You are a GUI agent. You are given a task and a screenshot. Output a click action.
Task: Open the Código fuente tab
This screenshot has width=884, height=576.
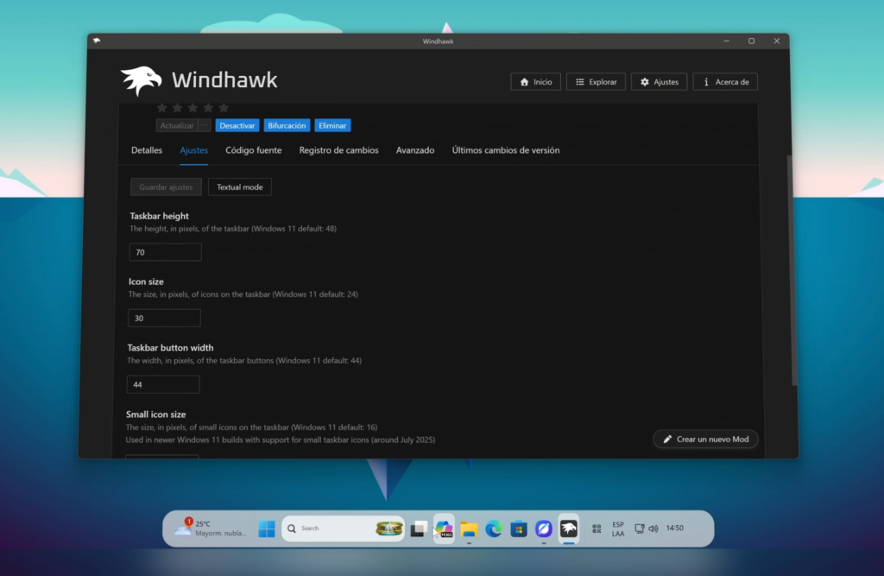click(x=253, y=150)
